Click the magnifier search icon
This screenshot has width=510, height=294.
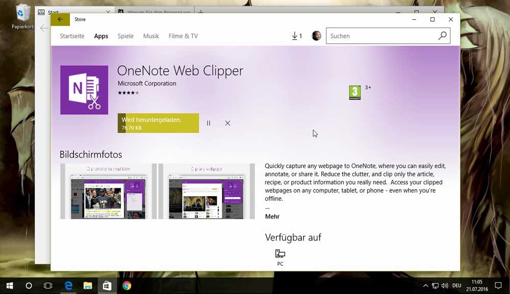tap(442, 36)
